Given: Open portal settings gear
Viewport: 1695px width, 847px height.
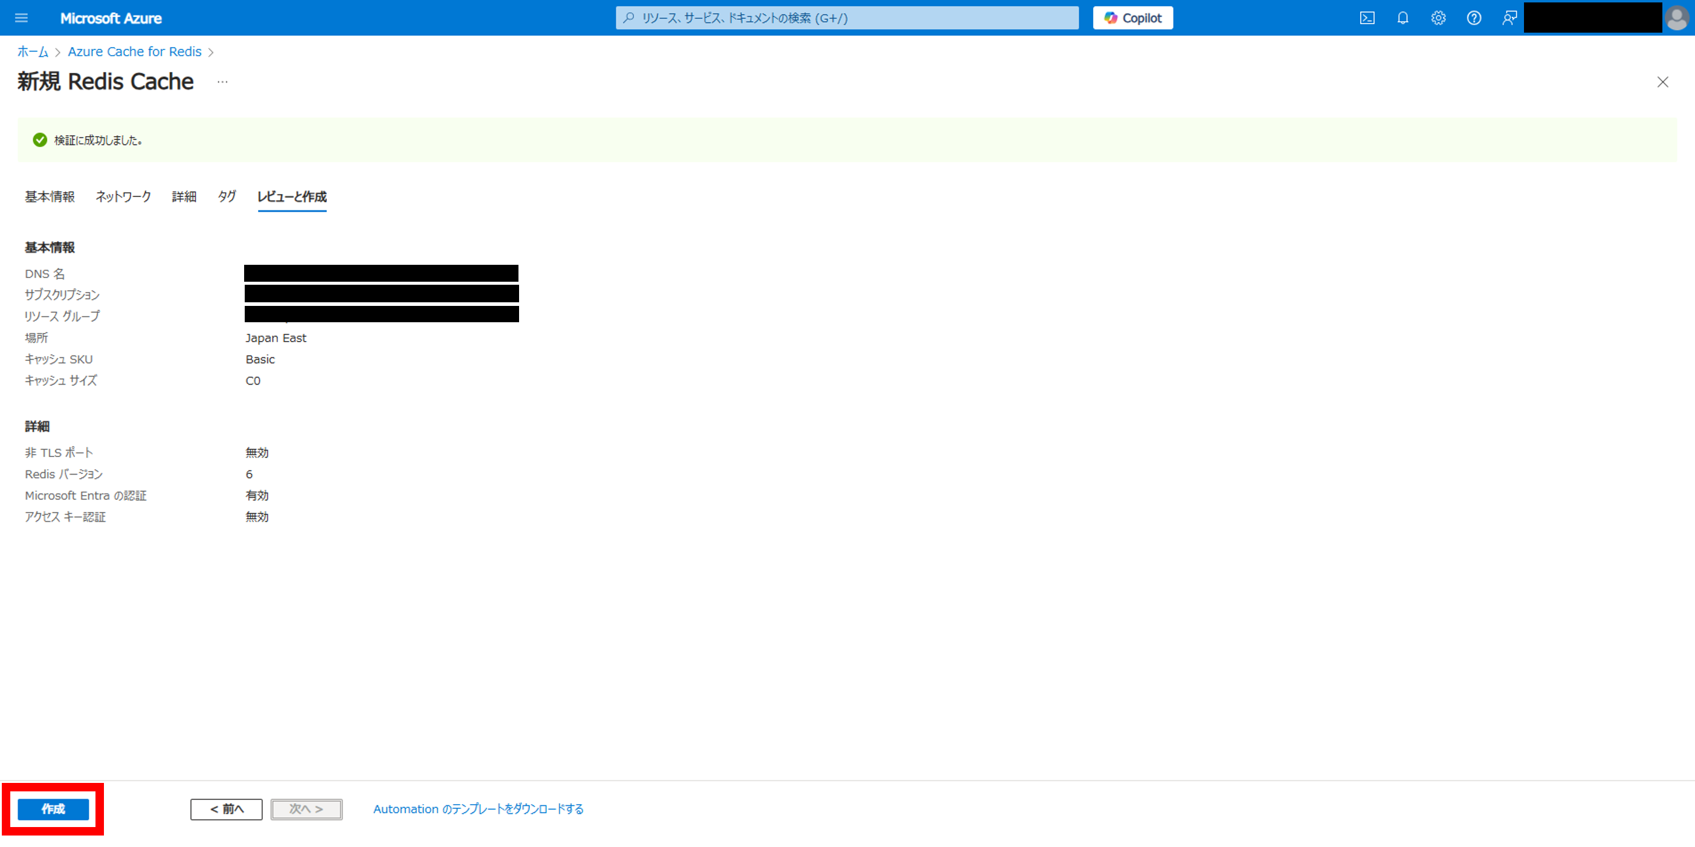Looking at the screenshot, I should pyautogui.click(x=1438, y=18).
